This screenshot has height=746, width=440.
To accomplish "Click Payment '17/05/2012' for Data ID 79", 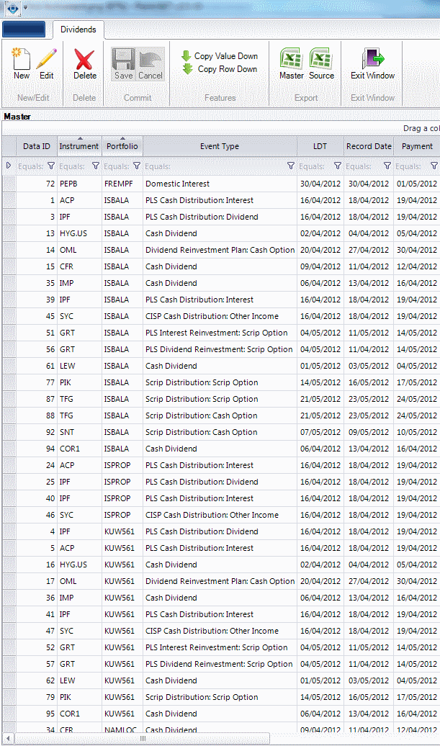I will (417, 698).
